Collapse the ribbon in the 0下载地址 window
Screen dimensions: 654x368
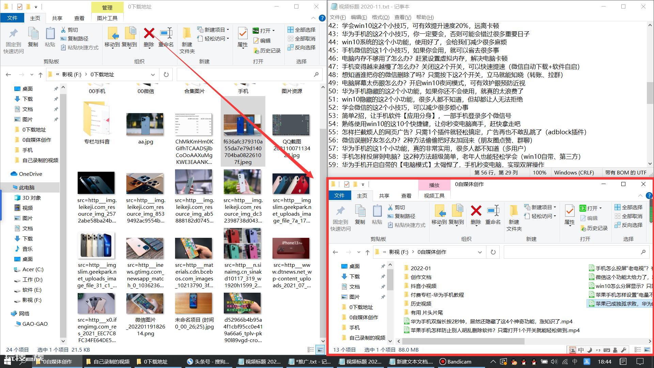click(x=313, y=18)
